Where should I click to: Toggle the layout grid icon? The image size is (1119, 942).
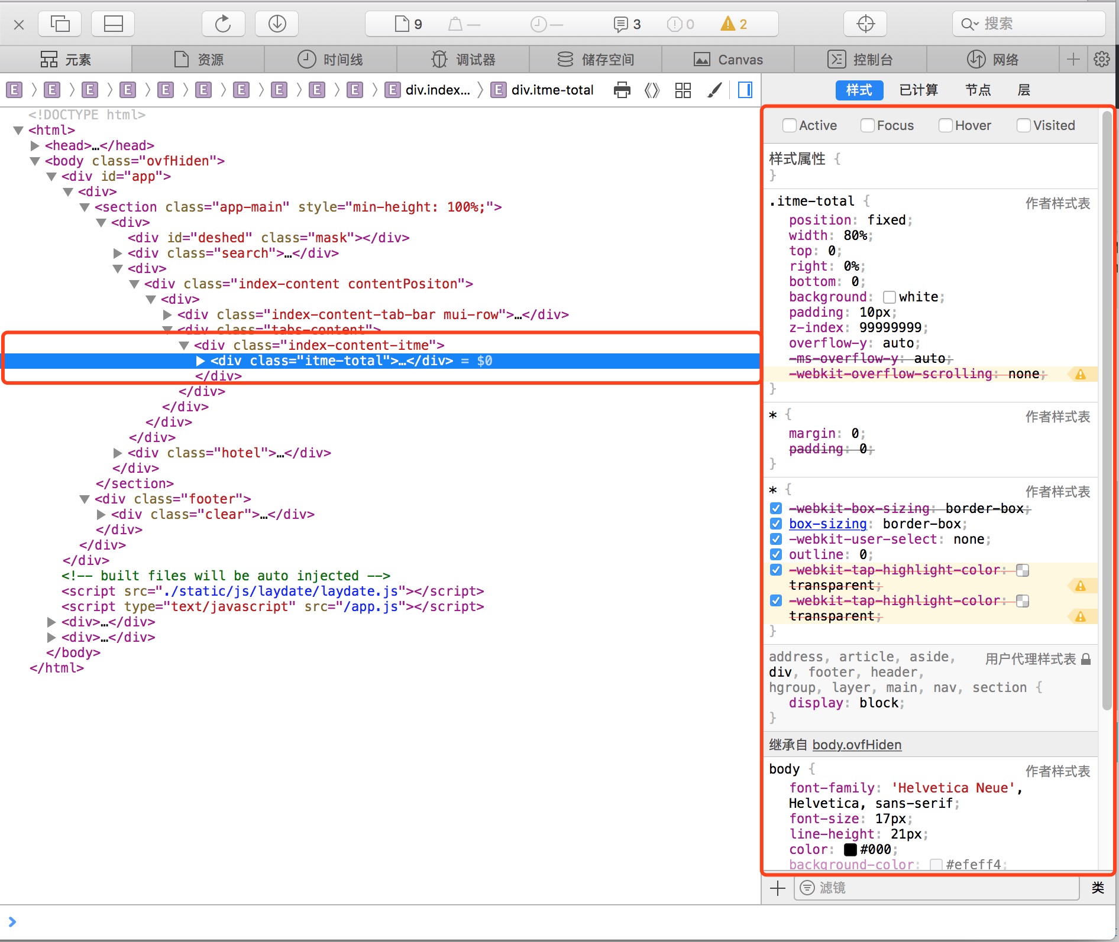[683, 90]
